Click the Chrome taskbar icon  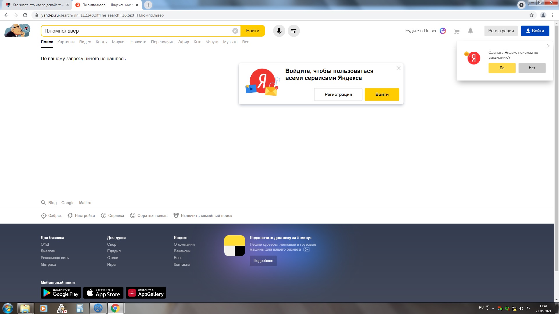point(116,308)
